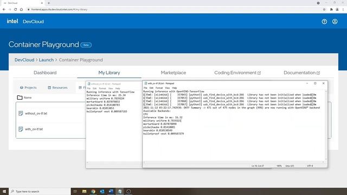Click the with_ov-tf Notepad vertical scrollbar
The height and width of the screenshot is (195, 347).
pyautogui.click(x=326, y=125)
